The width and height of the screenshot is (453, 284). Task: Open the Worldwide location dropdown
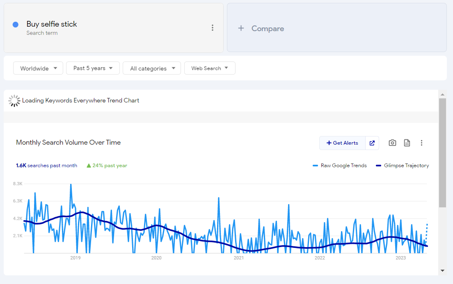[38, 68]
